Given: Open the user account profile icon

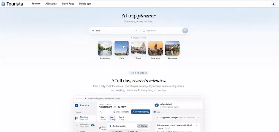Looking at the screenshot, I should pos(273,4).
